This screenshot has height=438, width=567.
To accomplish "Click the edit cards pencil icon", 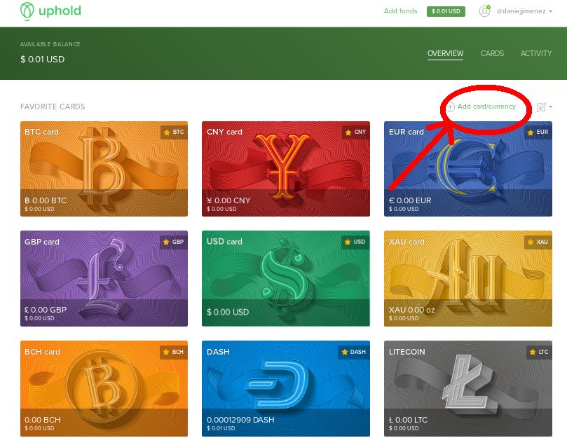I will [x=541, y=107].
